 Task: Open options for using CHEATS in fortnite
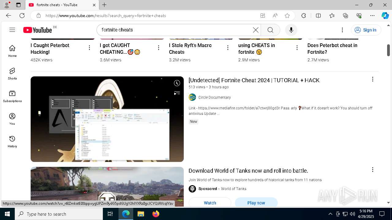pos(297,48)
